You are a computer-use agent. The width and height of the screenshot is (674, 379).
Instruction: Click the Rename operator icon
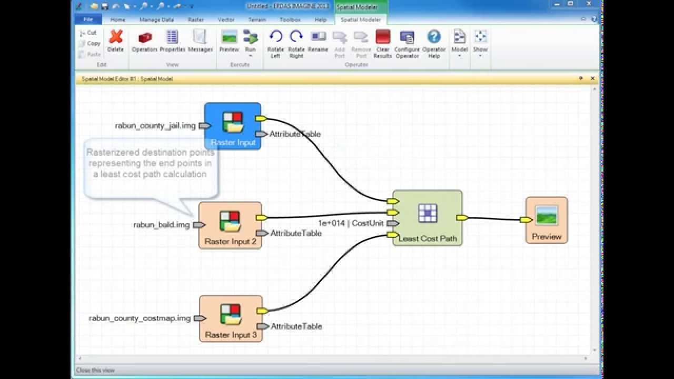(318, 41)
